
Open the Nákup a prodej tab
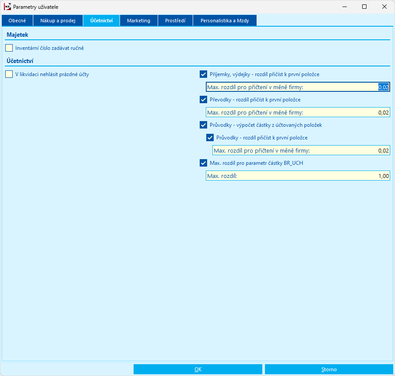pyautogui.click(x=58, y=21)
